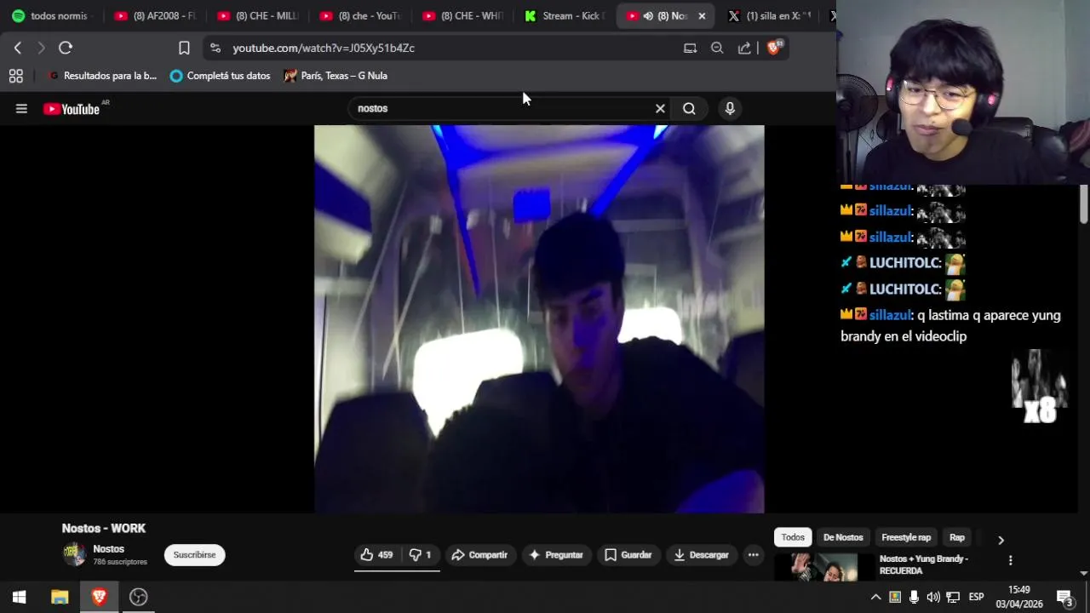Viewport: 1090px width, 613px height.
Task: Open the Nostos channel avatar
Action: tap(74, 554)
